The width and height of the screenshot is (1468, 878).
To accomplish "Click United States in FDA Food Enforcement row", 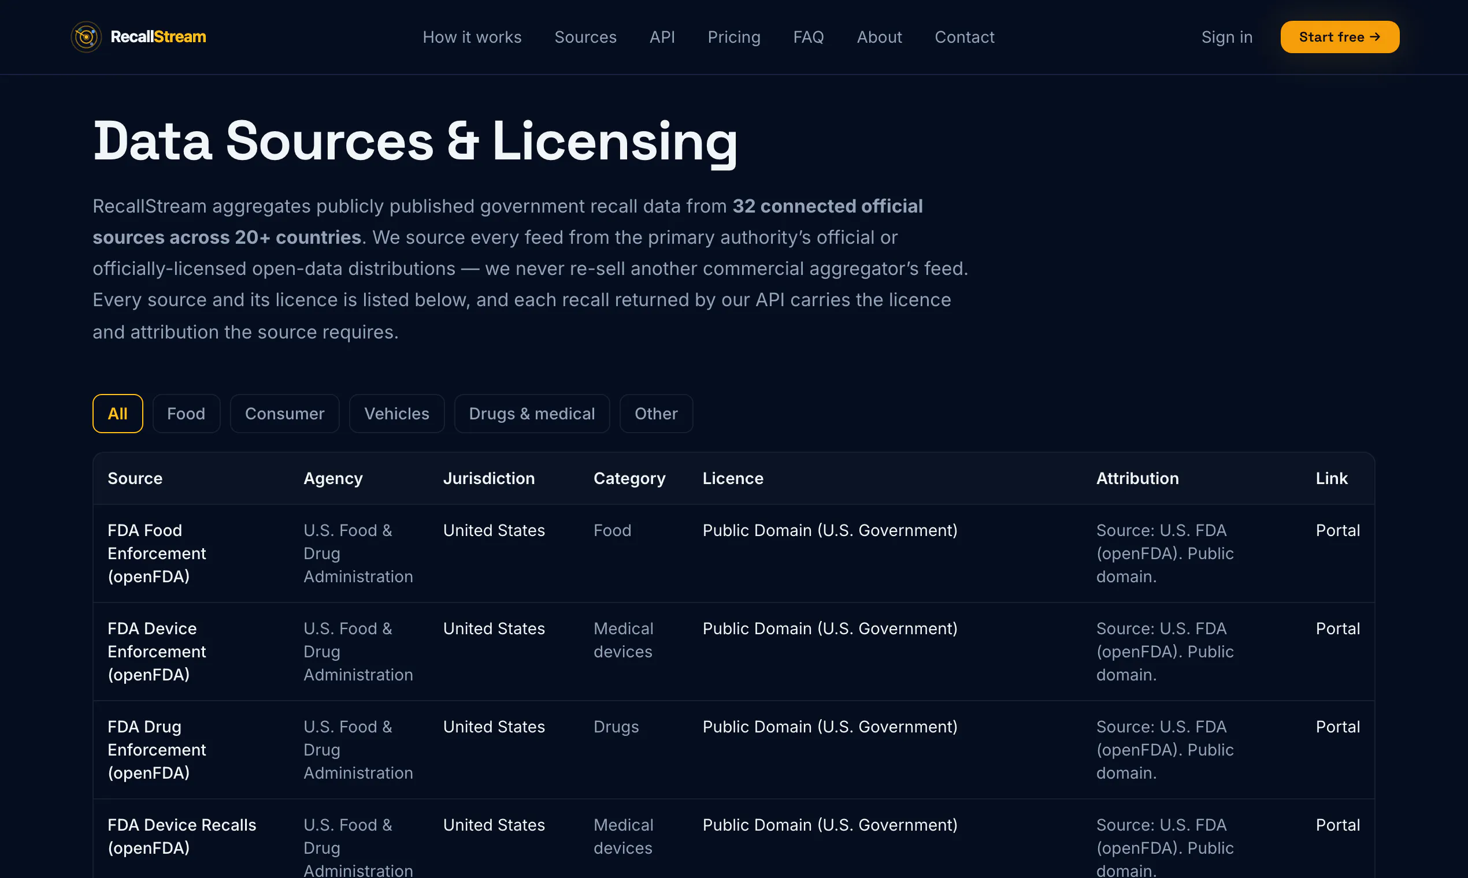I will 494,530.
